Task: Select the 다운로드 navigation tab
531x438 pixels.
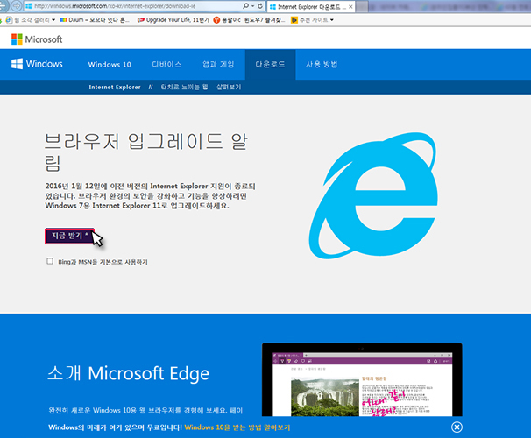Action: 270,64
